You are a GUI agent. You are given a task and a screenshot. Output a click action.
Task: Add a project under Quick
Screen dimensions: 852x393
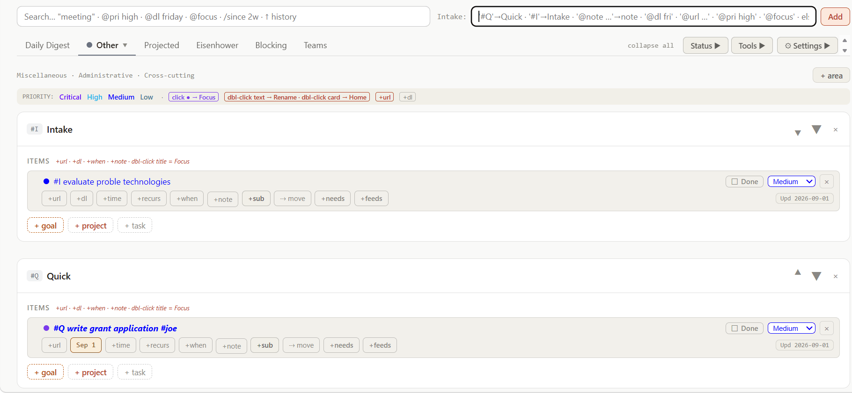click(91, 372)
